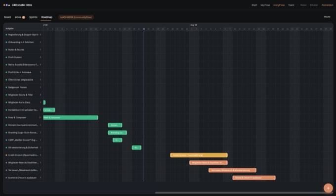Open task Registrierung & Doppel-Opt-in

click(23, 35)
